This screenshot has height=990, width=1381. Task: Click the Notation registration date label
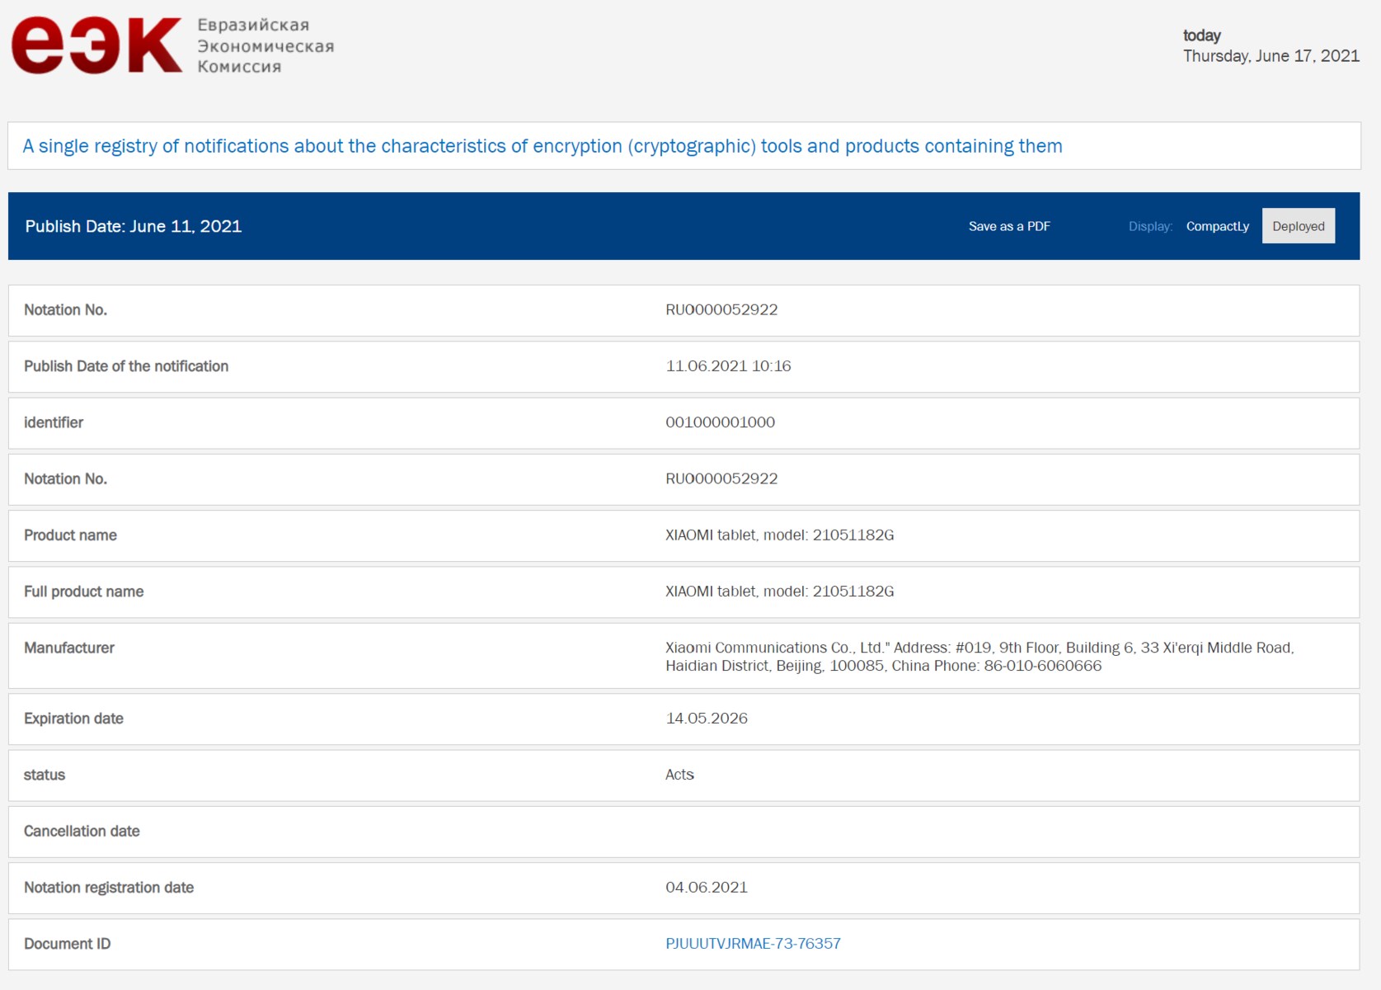109,887
